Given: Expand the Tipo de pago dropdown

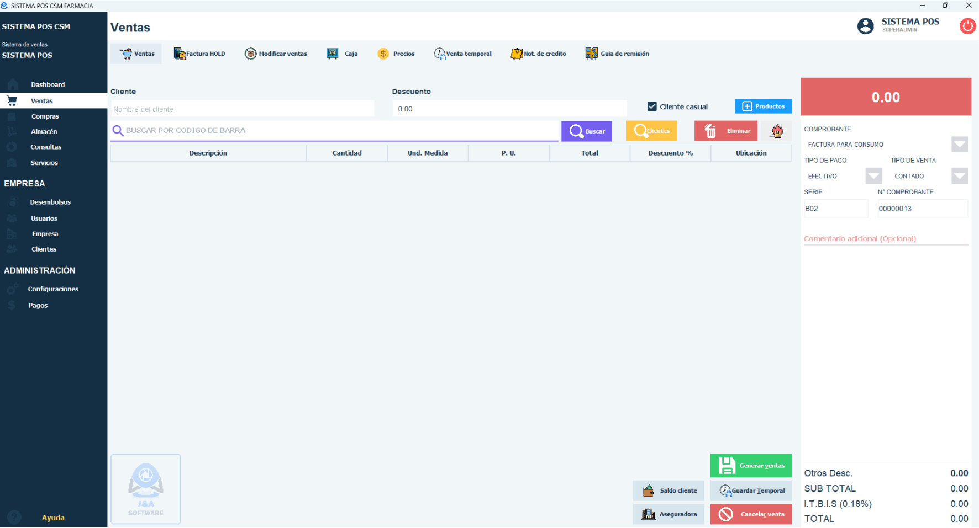Looking at the screenshot, I should (x=873, y=176).
